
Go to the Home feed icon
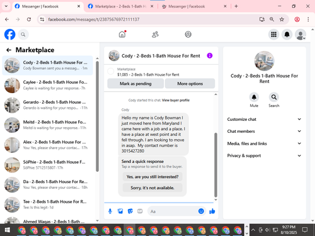click(x=122, y=34)
